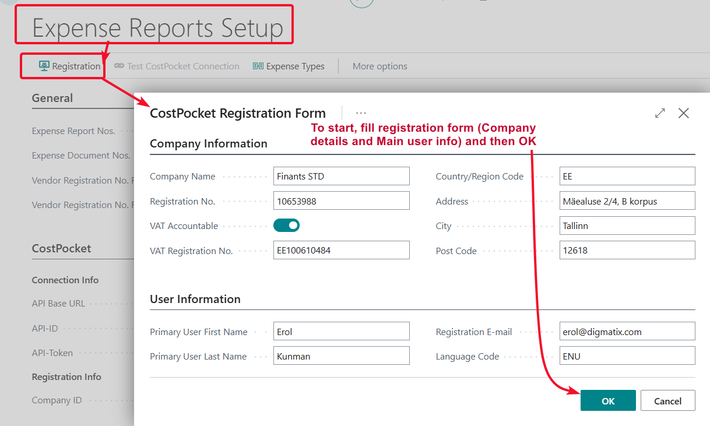Open the ellipsis menu beside the form title
Image resolution: width=710 pixels, height=426 pixels.
pos(361,113)
